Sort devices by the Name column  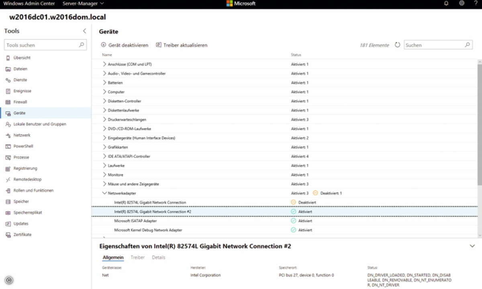107,55
